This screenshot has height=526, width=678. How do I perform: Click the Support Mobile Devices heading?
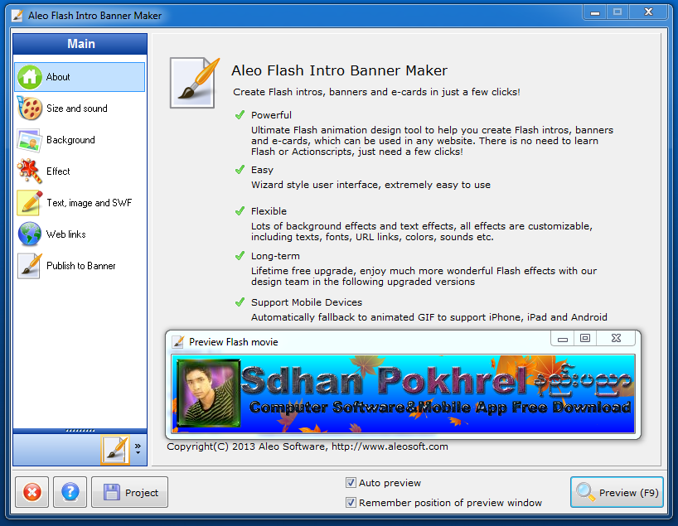click(x=306, y=302)
